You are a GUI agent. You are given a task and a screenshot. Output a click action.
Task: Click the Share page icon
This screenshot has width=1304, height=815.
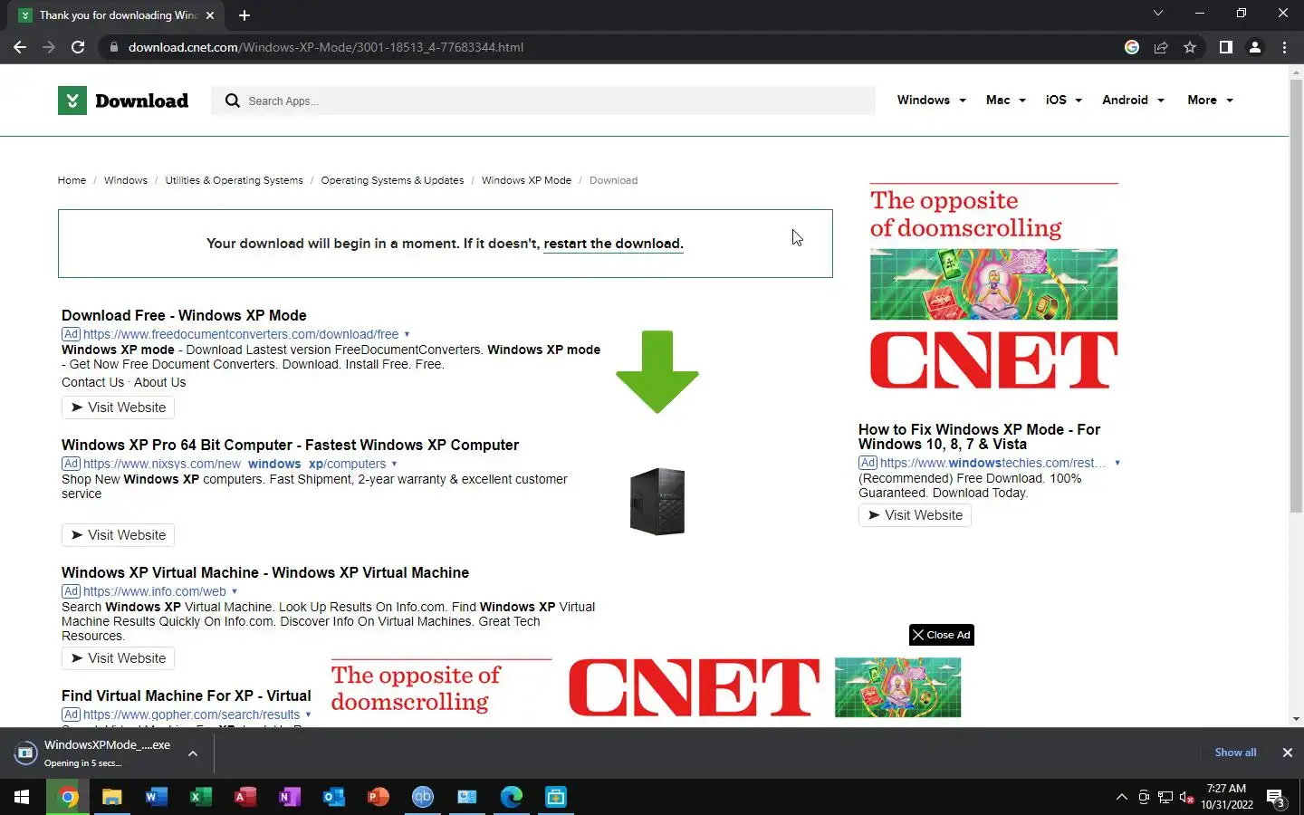pyautogui.click(x=1161, y=47)
